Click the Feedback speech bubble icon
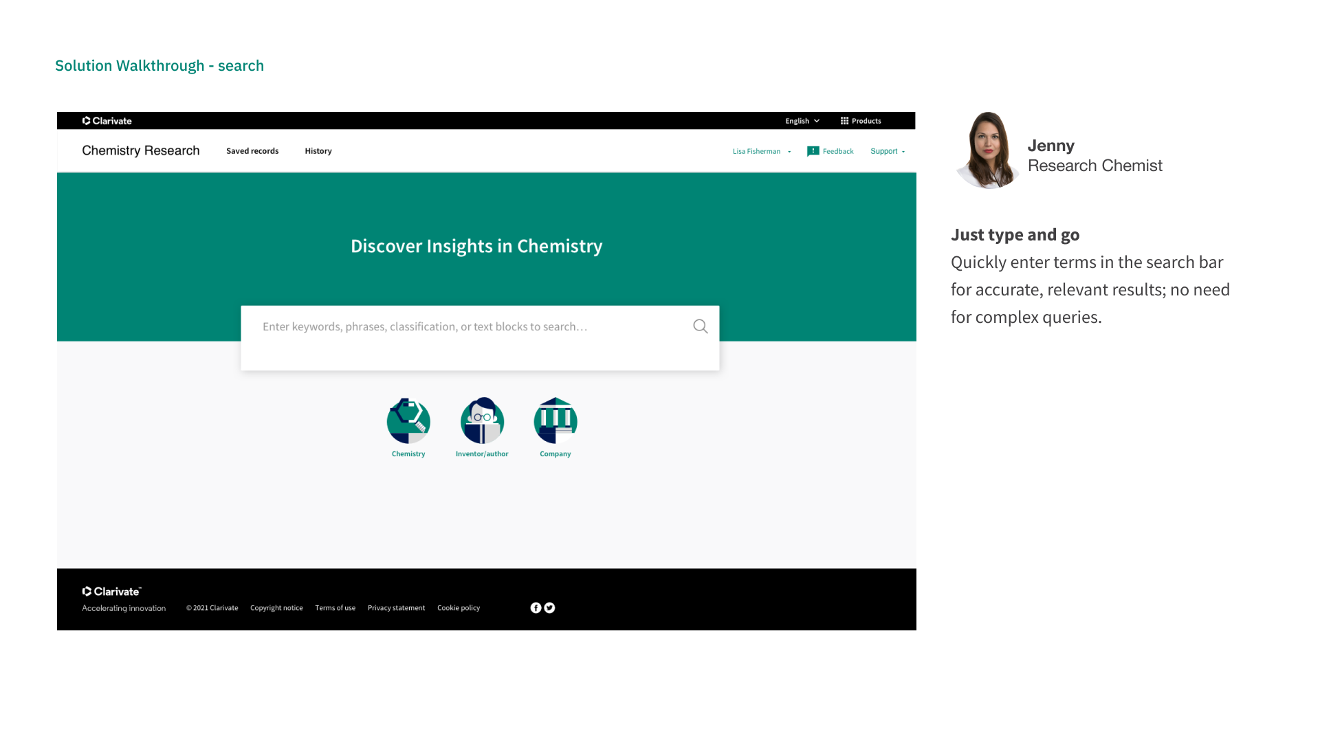Screen dimensions: 1320x742 tap(813, 151)
